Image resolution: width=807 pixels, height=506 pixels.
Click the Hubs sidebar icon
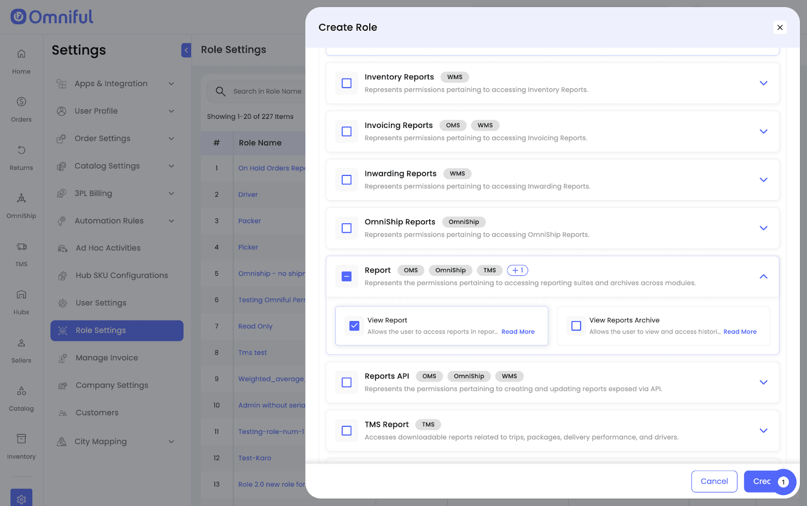pos(21,294)
